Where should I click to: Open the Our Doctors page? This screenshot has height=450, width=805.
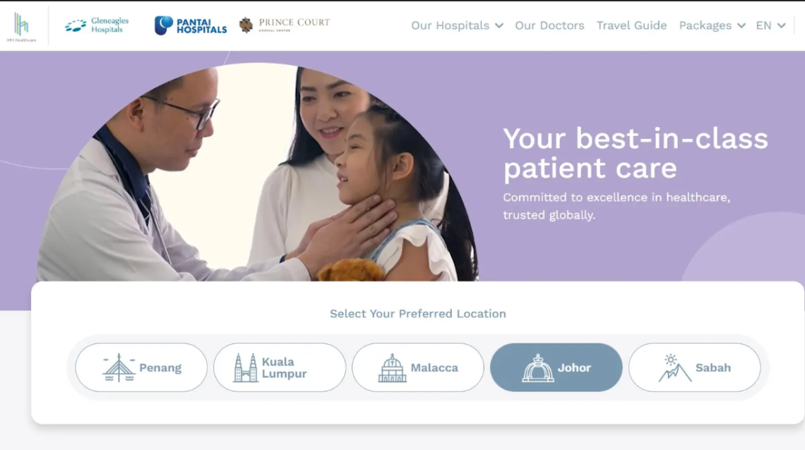(x=549, y=25)
